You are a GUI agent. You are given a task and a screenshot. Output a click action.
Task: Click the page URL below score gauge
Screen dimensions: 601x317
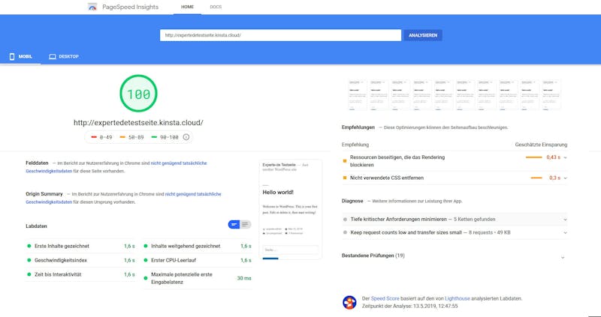pos(138,123)
